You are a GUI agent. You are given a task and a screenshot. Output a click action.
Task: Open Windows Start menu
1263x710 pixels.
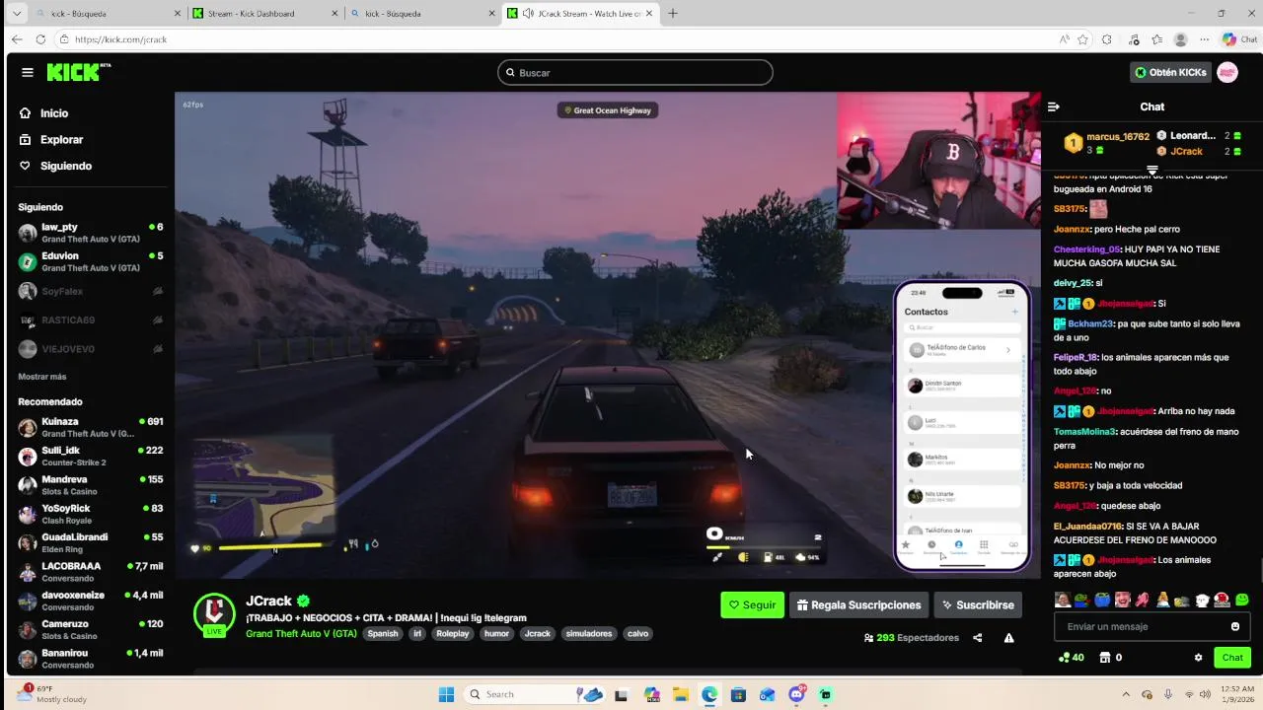[446, 694]
